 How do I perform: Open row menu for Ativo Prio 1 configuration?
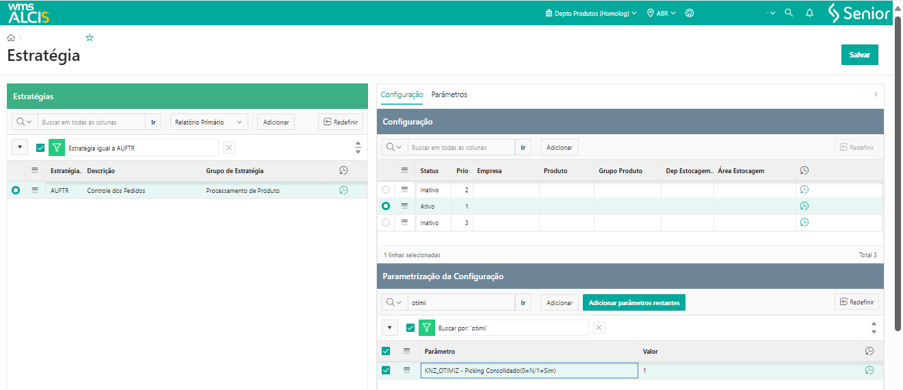pos(404,206)
